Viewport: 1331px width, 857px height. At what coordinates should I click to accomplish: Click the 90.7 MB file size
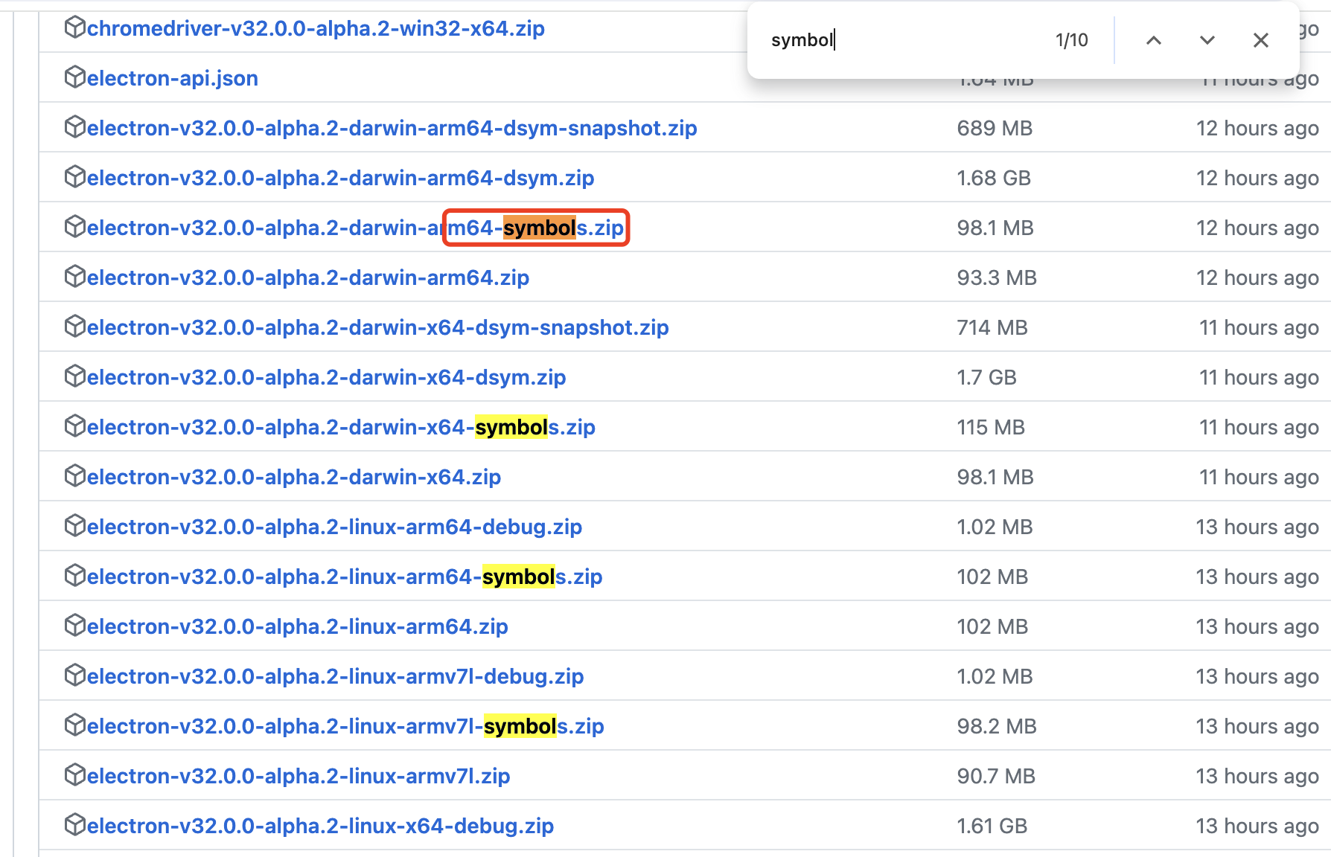[x=996, y=776]
